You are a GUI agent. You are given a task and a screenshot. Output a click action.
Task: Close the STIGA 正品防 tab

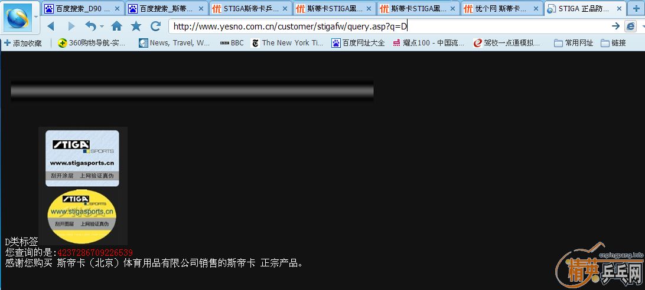click(x=619, y=9)
